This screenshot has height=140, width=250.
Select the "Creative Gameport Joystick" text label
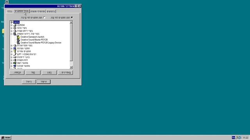pyautogui.click(x=32, y=37)
